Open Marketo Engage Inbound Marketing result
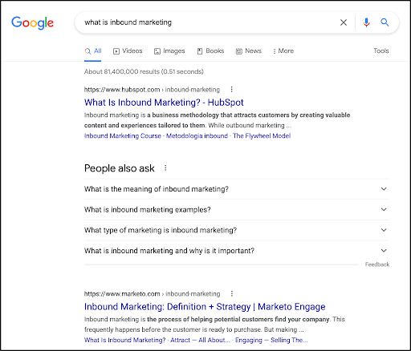The width and height of the screenshot is (411, 351). click(205, 307)
